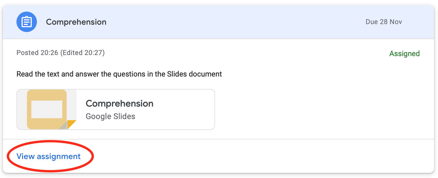Click empty area inside the Comprehension attachment card
The image size is (438, 178).
[184, 109]
